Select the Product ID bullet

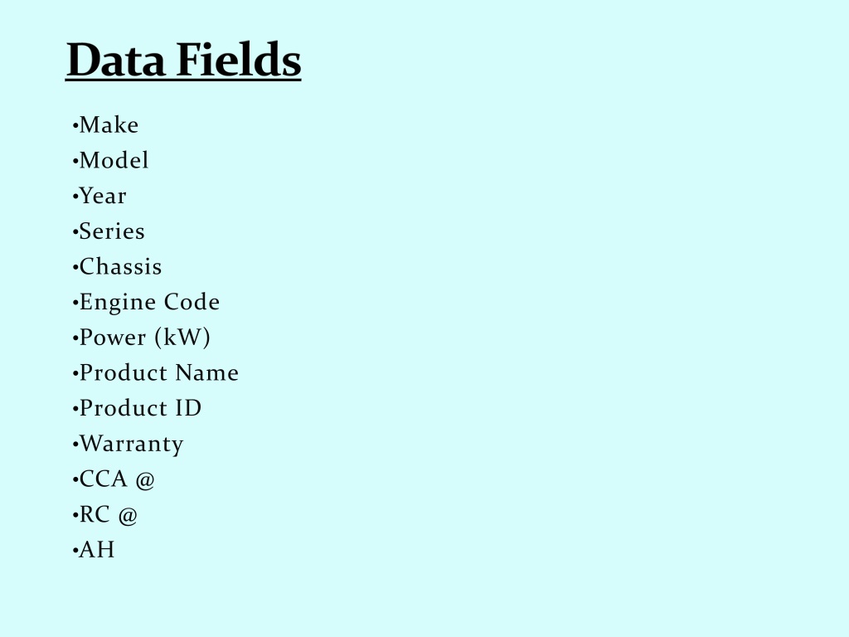pos(137,408)
